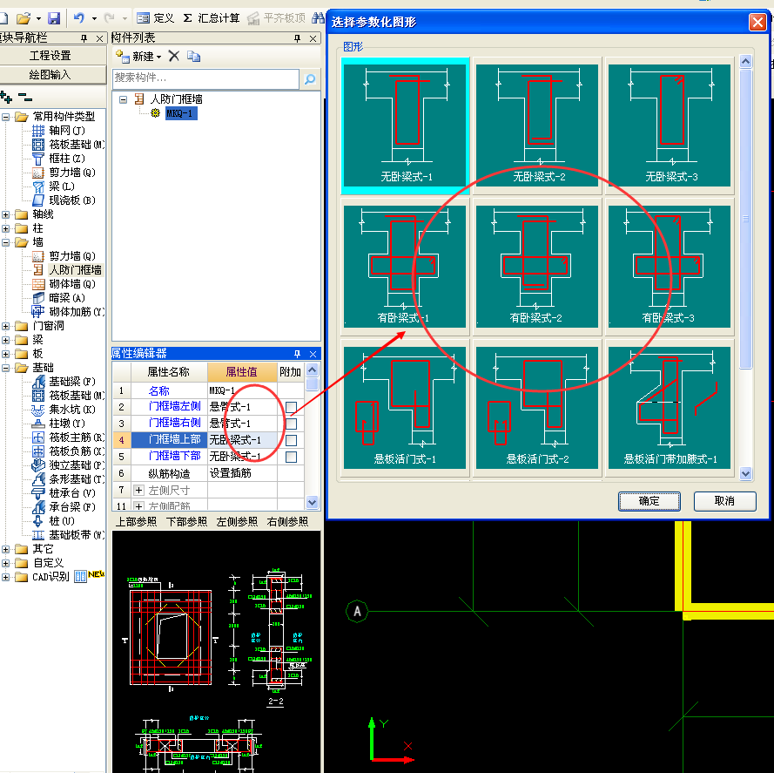
Task: Click the copy component icon
Action: click(x=193, y=56)
